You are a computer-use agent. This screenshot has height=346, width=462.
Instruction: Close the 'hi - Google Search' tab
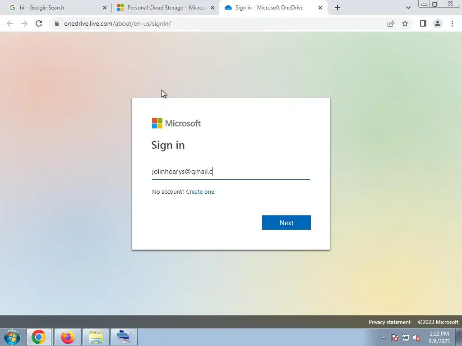105,8
